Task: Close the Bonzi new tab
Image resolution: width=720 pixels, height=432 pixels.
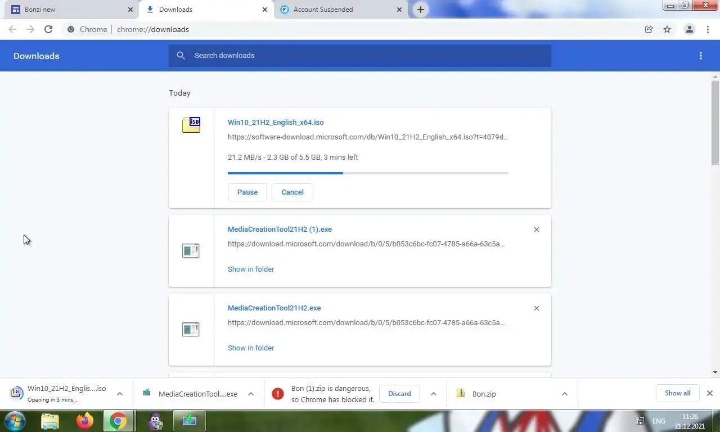Action: (x=130, y=10)
